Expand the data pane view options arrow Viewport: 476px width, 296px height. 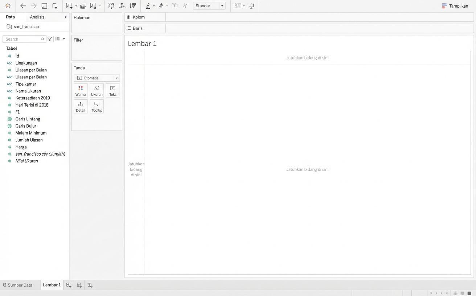pos(64,39)
